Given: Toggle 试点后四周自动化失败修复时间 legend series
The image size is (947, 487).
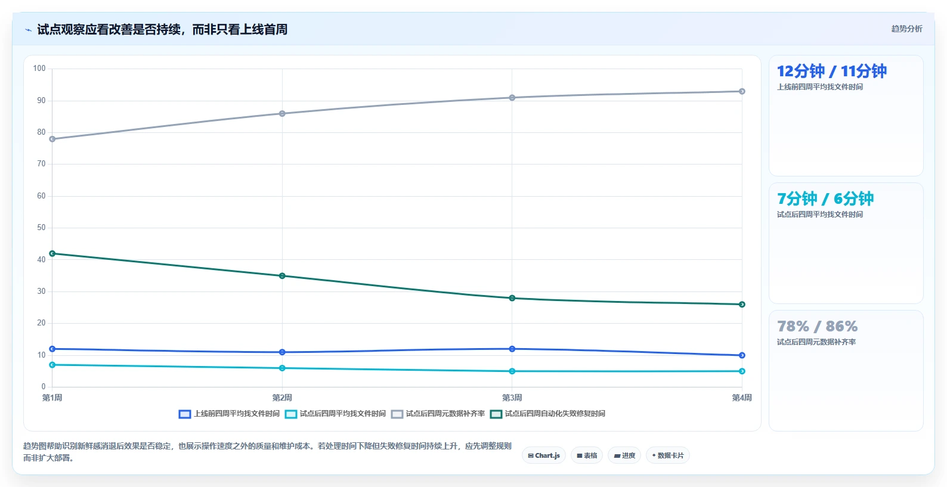Looking at the screenshot, I should coord(547,414).
